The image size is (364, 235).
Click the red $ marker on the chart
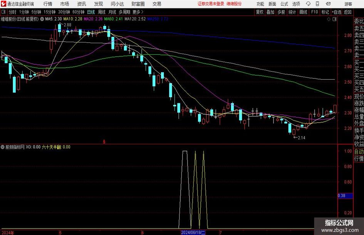(104, 142)
